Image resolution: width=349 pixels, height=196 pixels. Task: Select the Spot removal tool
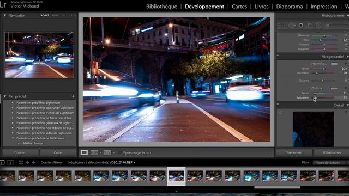pos(292,26)
